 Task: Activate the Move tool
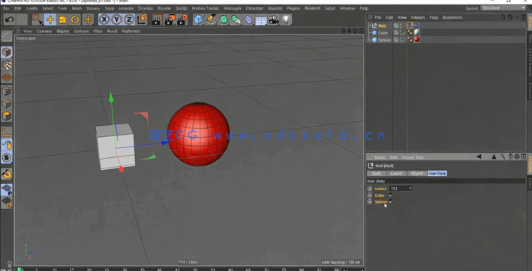(50, 19)
